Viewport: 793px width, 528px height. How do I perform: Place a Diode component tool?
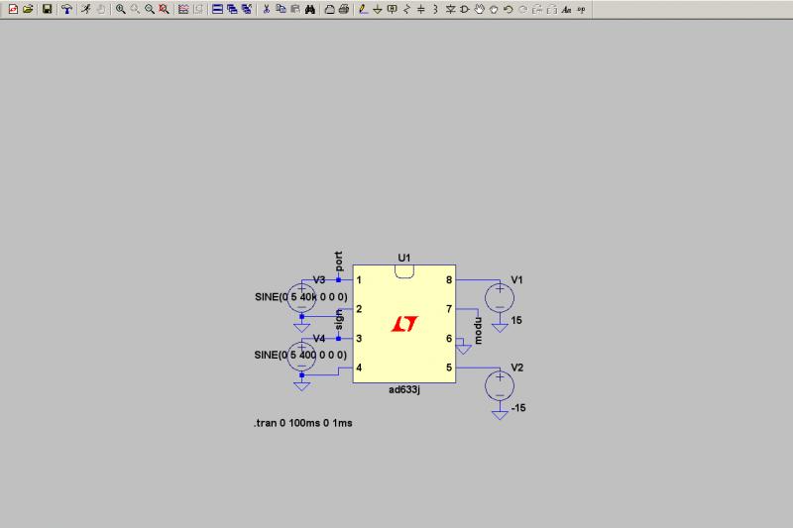click(450, 9)
